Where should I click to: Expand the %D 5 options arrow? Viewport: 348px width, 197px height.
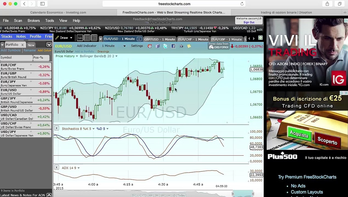107,129
